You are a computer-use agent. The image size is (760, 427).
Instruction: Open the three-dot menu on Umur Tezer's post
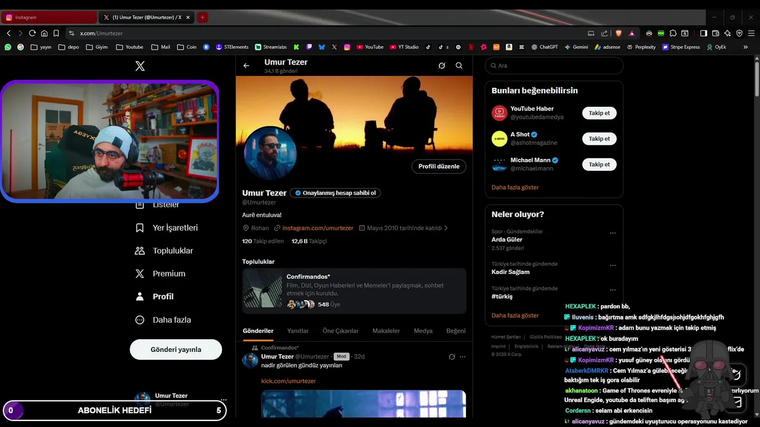463,356
